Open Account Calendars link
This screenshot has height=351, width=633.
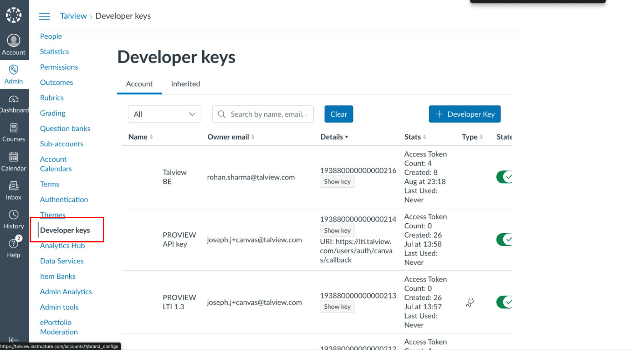56,164
